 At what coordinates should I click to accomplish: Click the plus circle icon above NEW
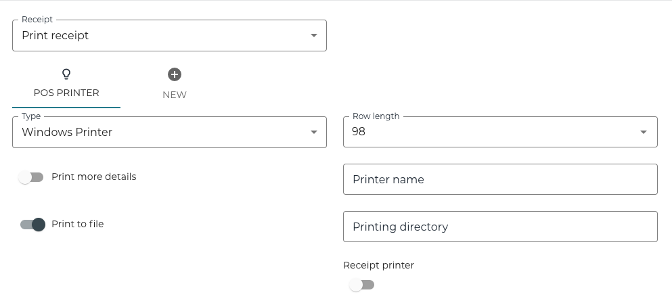175,74
